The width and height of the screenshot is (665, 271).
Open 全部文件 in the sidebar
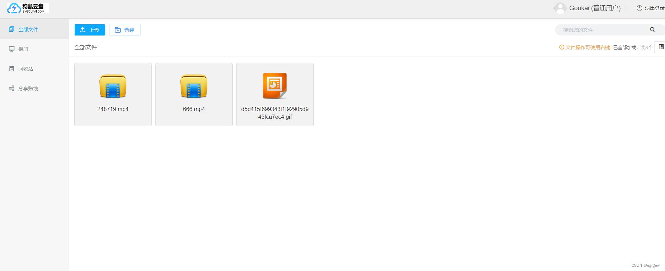[x=28, y=30]
